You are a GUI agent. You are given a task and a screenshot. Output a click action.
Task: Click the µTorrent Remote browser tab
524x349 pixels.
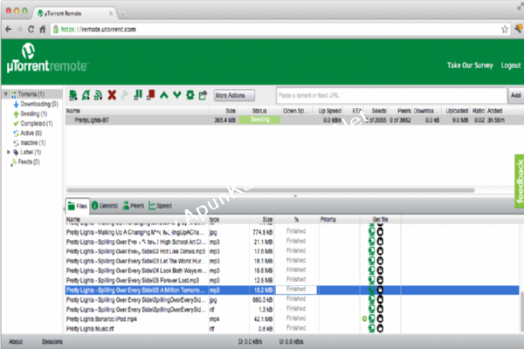73,13
